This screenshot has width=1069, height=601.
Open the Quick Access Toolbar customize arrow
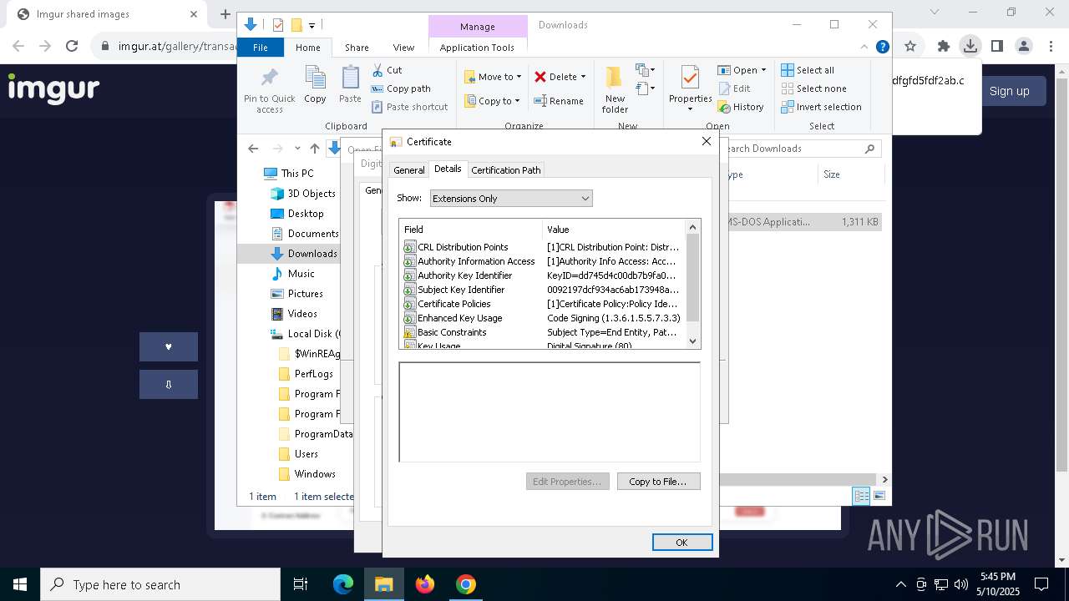[312, 26]
